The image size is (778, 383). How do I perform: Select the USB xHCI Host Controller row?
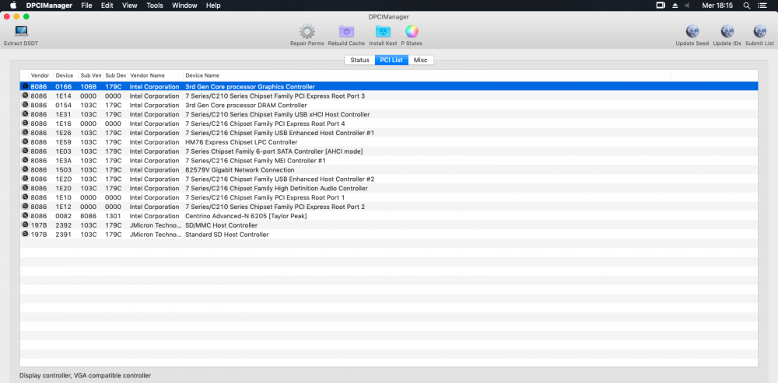[389, 114]
